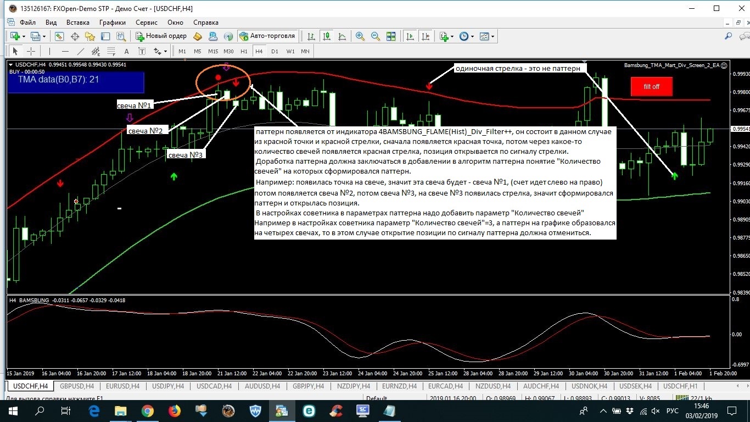Screen dimensions: 750x422
Task: Toggle the Market Watch window icon
Action: click(59, 36)
